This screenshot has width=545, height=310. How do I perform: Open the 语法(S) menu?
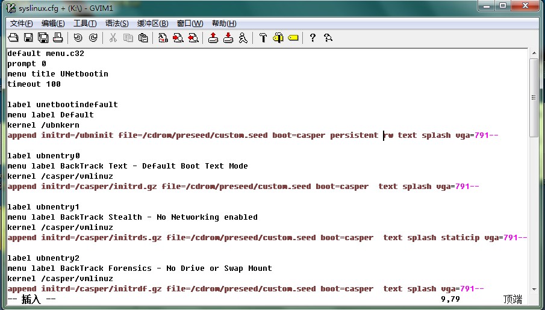click(117, 23)
